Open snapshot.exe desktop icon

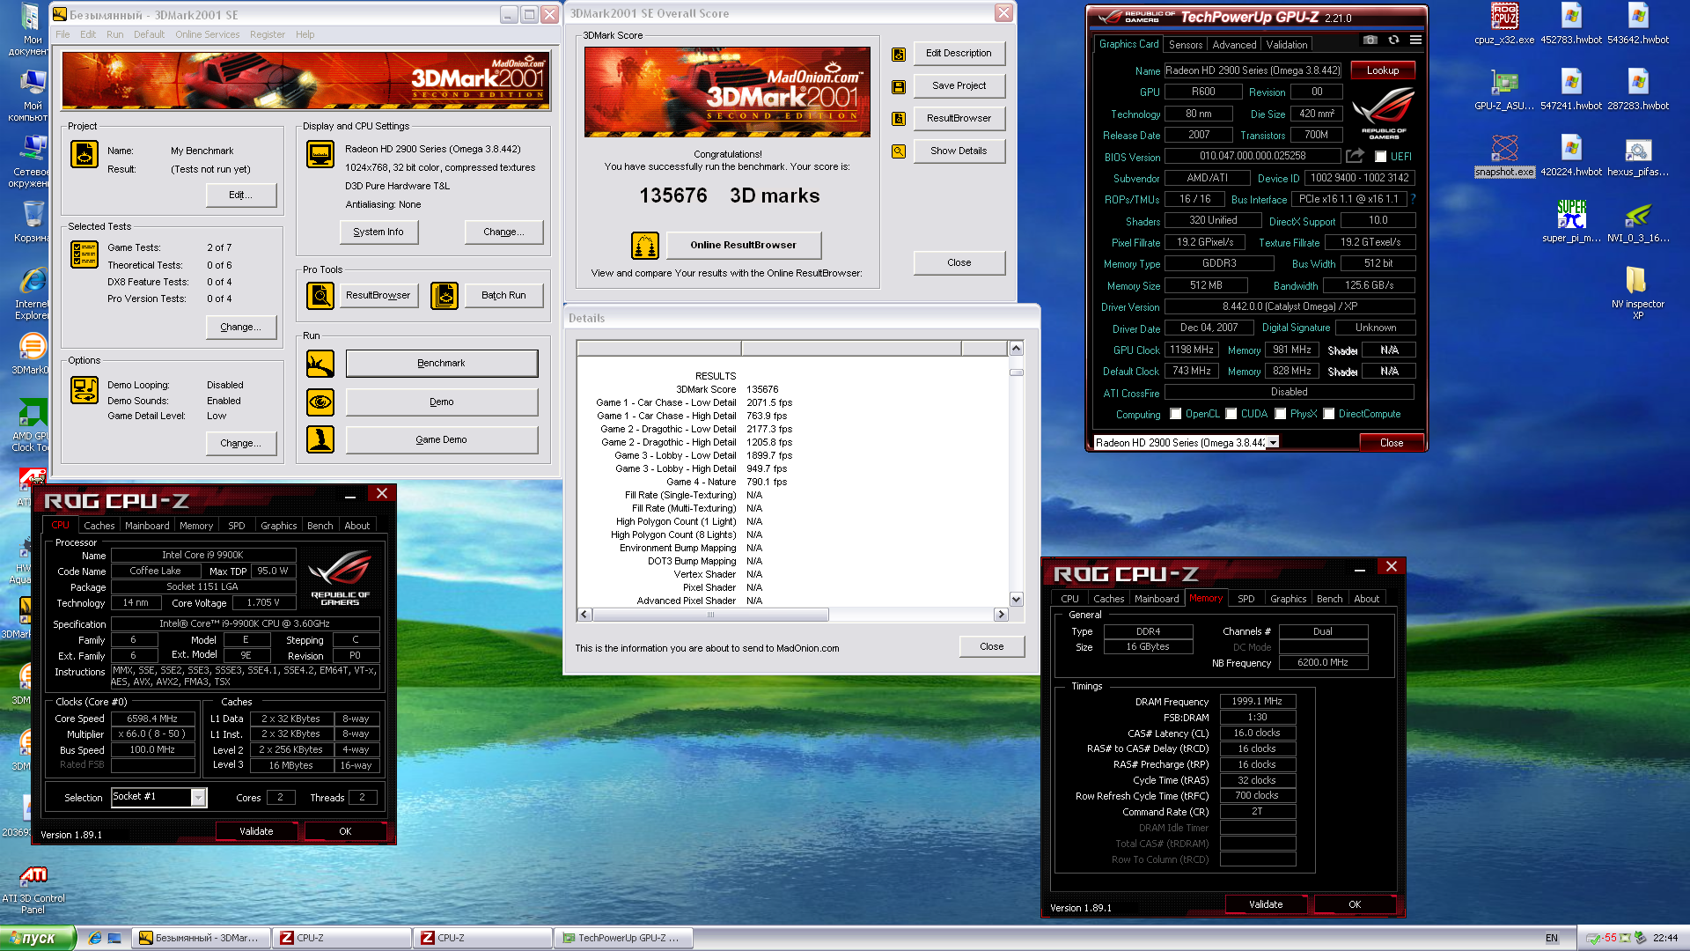[x=1504, y=156]
